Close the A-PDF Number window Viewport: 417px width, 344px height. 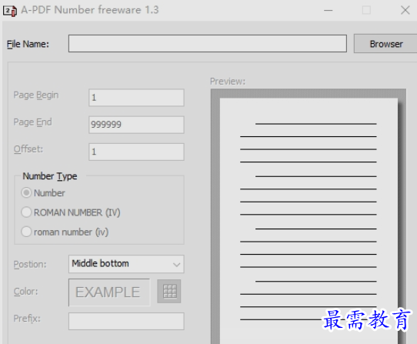pos(405,10)
